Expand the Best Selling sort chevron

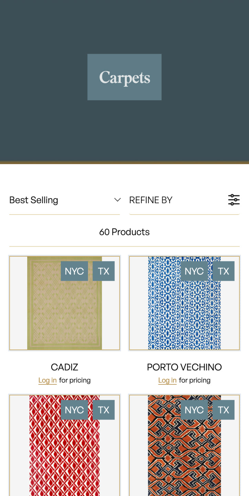coord(117,200)
